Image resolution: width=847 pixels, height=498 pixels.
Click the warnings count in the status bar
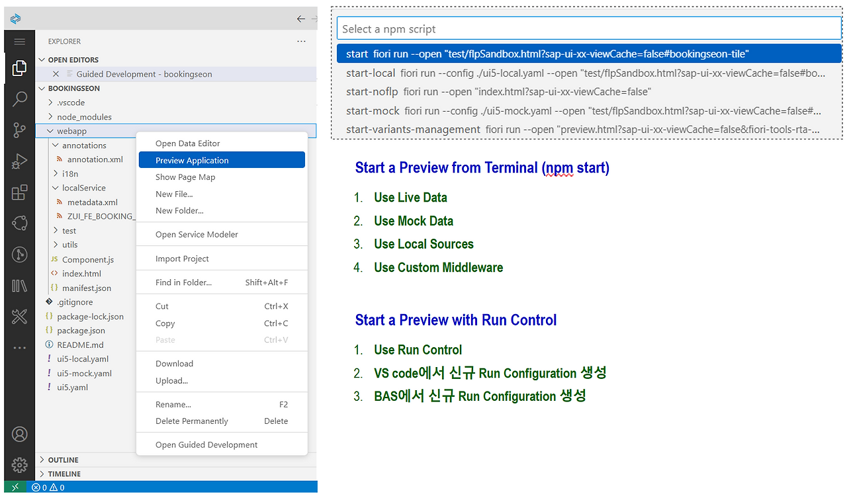[57, 487]
